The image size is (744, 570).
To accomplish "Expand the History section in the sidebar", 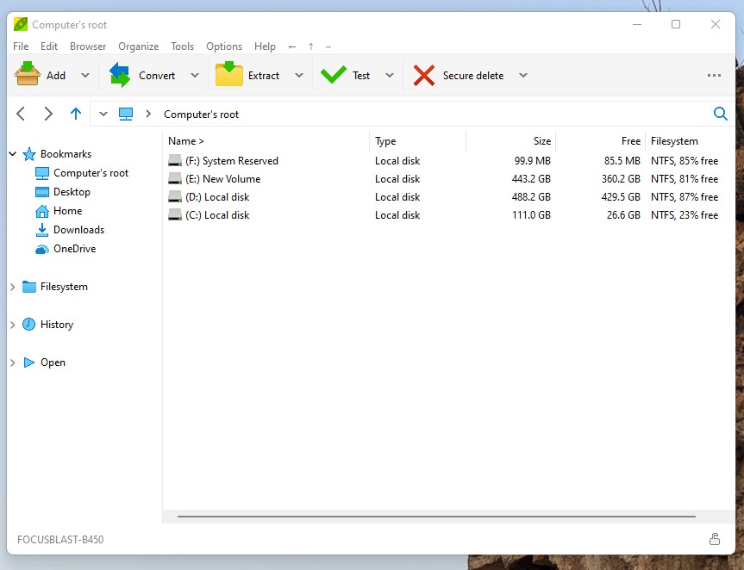I will (x=12, y=325).
